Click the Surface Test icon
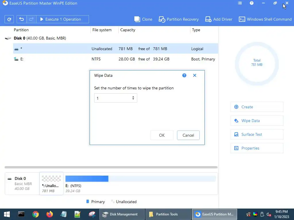 pos(236,135)
